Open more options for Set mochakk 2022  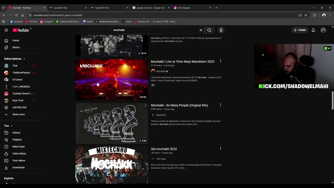click(x=220, y=148)
